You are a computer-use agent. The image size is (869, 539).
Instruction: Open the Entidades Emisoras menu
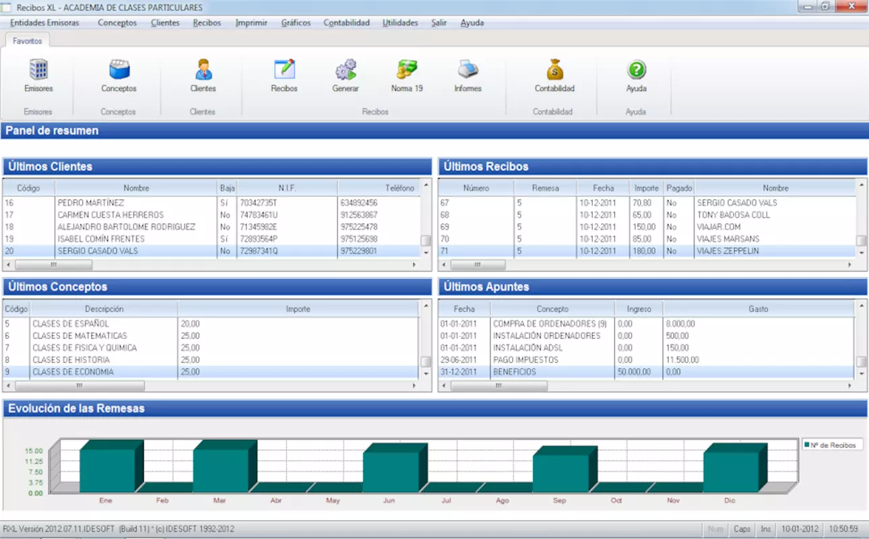tap(44, 23)
